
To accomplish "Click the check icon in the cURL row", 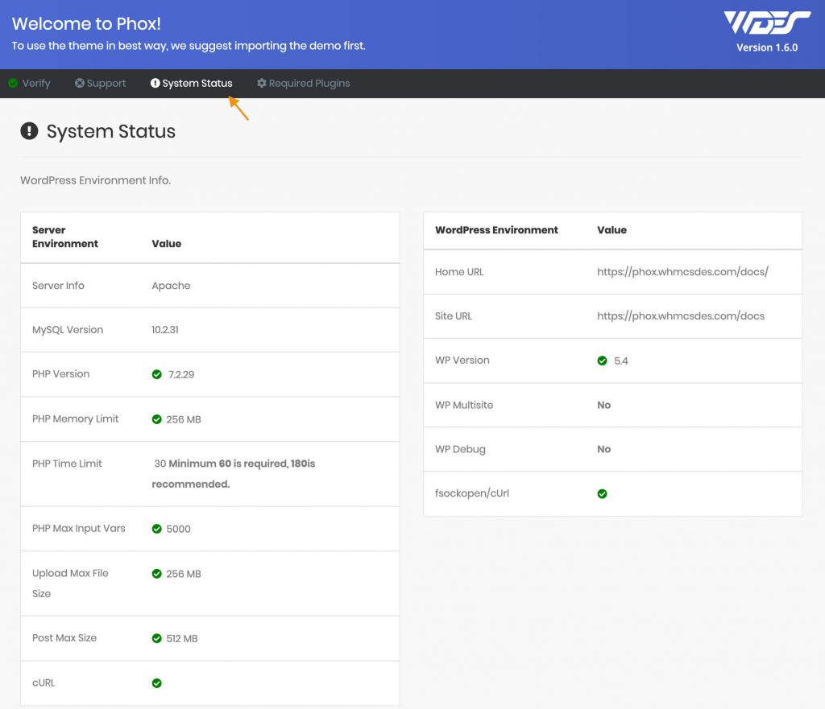I will [157, 683].
